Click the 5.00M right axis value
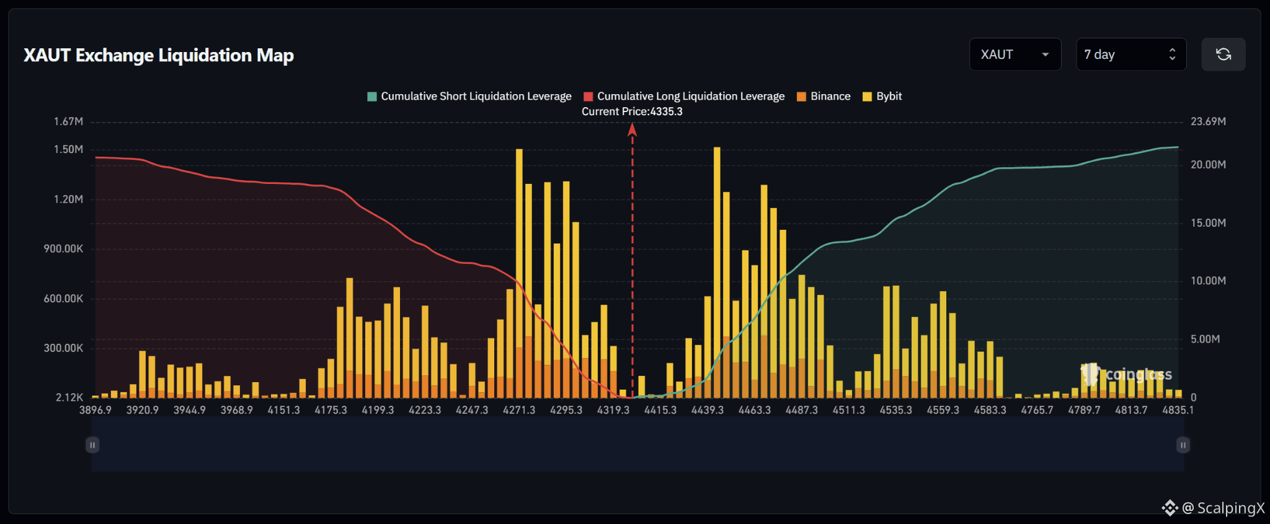The height and width of the screenshot is (524, 1270). [x=1206, y=339]
